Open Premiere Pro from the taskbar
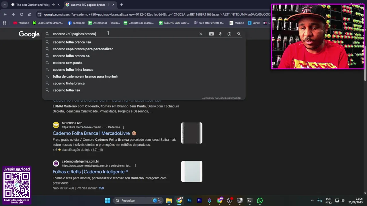The height and width of the screenshot is (206, 367). click(199, 201)
